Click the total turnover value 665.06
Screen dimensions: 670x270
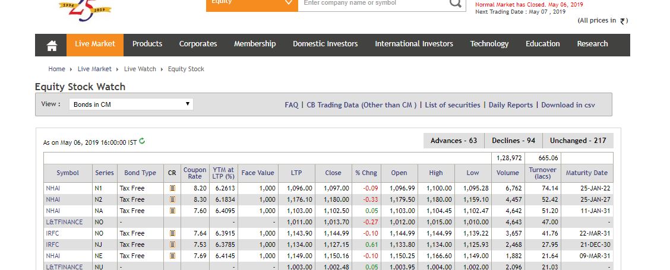548,158
